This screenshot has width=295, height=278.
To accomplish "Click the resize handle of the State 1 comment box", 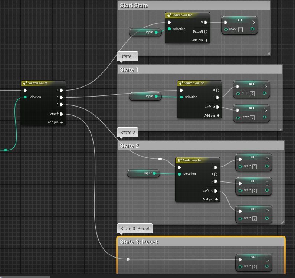I will point(280,129).
